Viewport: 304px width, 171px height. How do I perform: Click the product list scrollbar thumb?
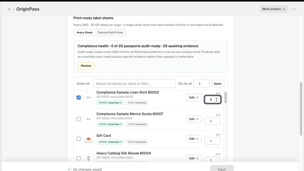click(225, 97)
